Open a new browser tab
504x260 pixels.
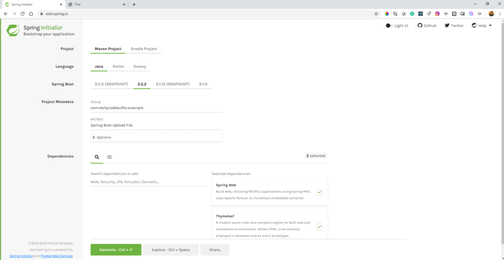tap(134, 4)
